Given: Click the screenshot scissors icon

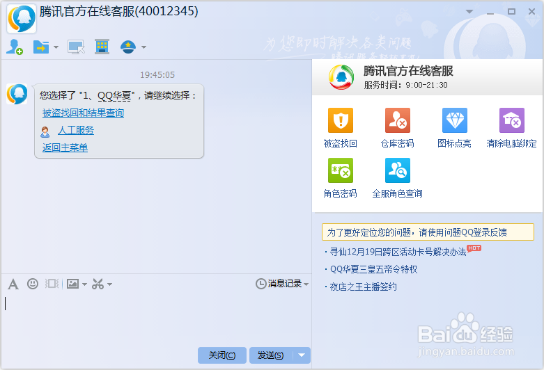Looking at the screenshot, I should point(98,284).
